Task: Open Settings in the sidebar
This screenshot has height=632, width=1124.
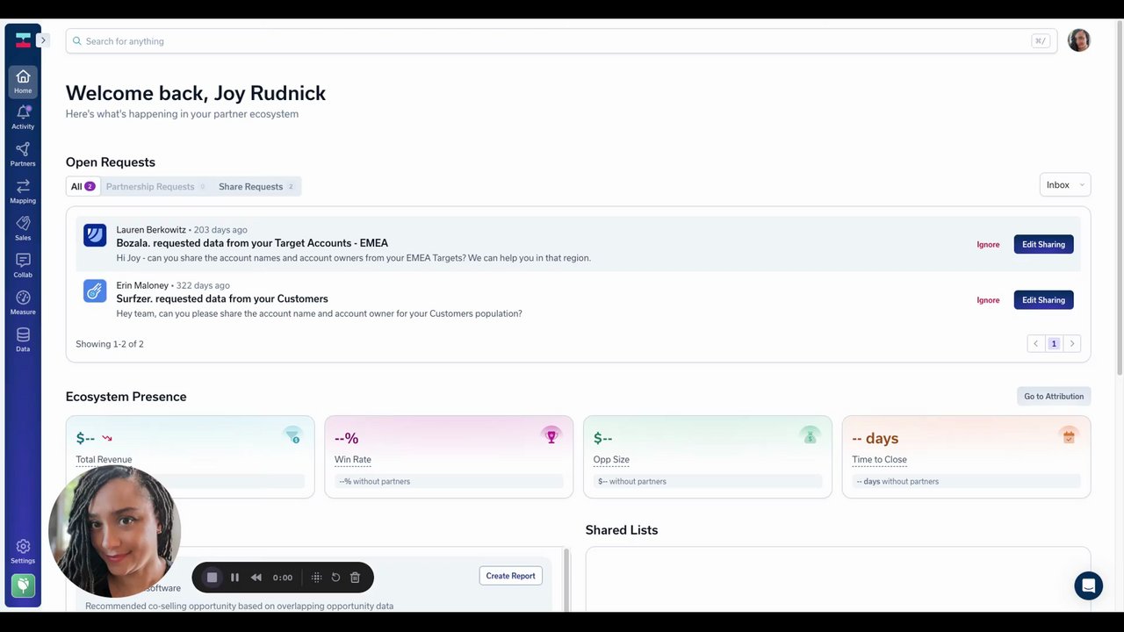Action: [x=23, y=552]
